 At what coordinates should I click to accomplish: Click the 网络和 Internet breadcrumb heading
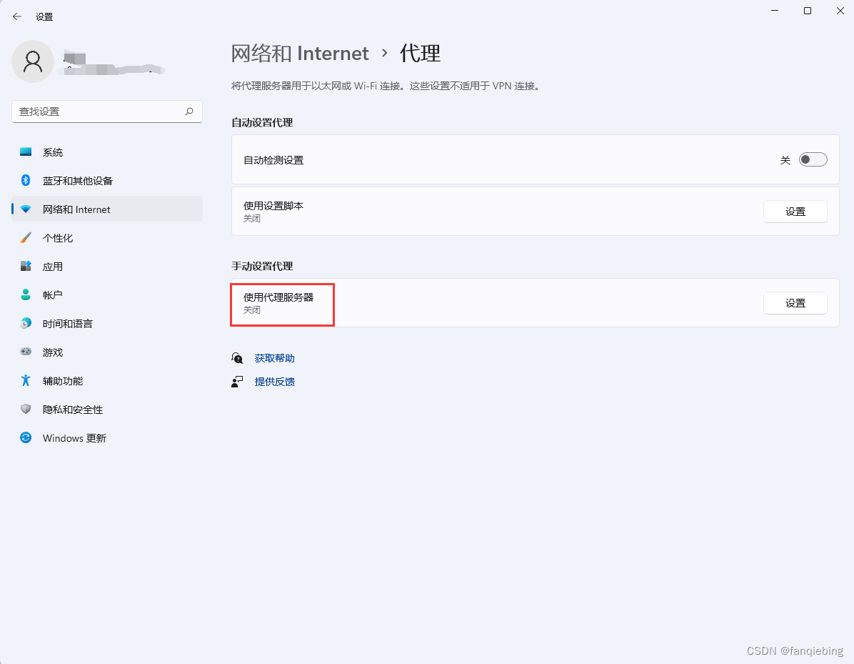300,54
